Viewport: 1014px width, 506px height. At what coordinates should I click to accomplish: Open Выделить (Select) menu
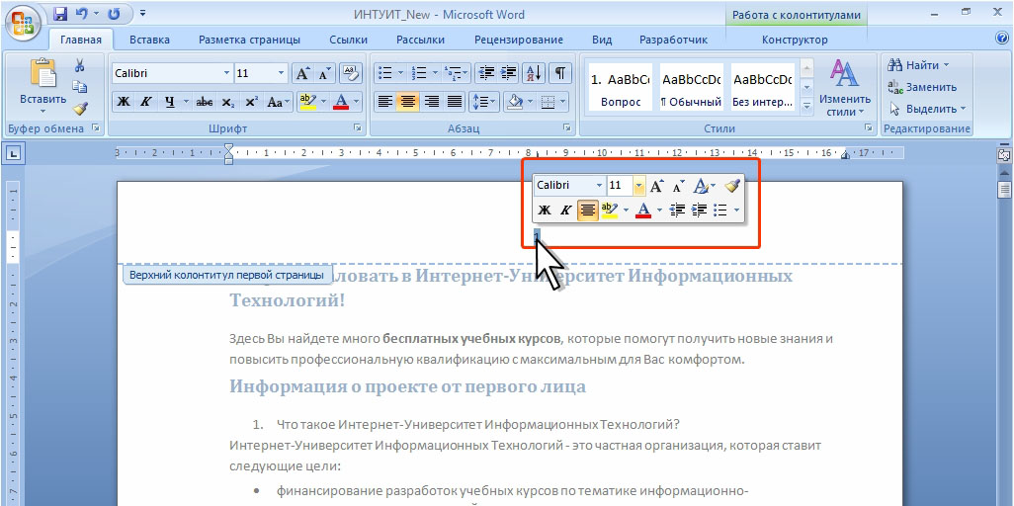928,108
